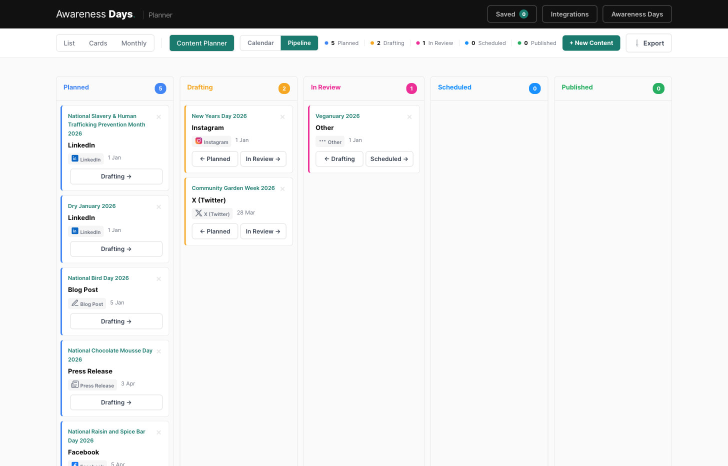Click the Instagram icon tag on New Years Day

coord(211,141)
